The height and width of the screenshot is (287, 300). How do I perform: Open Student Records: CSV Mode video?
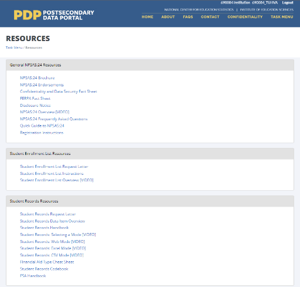pos(52,255)
